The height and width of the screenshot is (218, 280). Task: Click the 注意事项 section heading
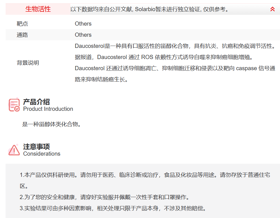37,147
